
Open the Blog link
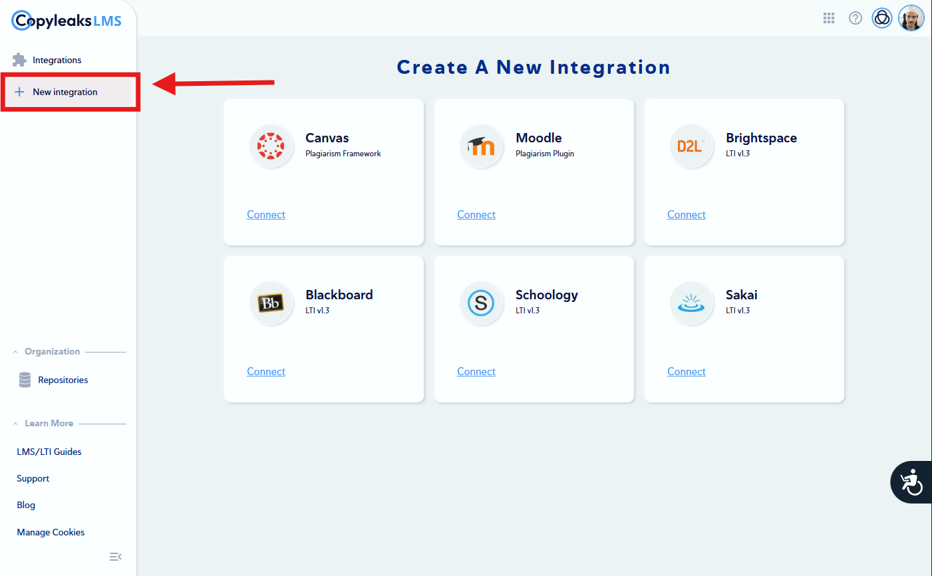click(x=26, y=505)
